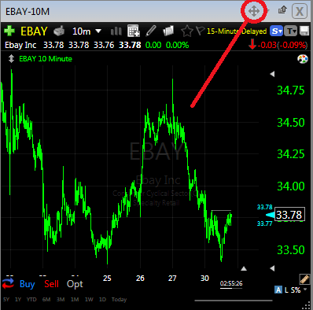
Task: Toggle the L log scale button
Action: click(286, 290)
